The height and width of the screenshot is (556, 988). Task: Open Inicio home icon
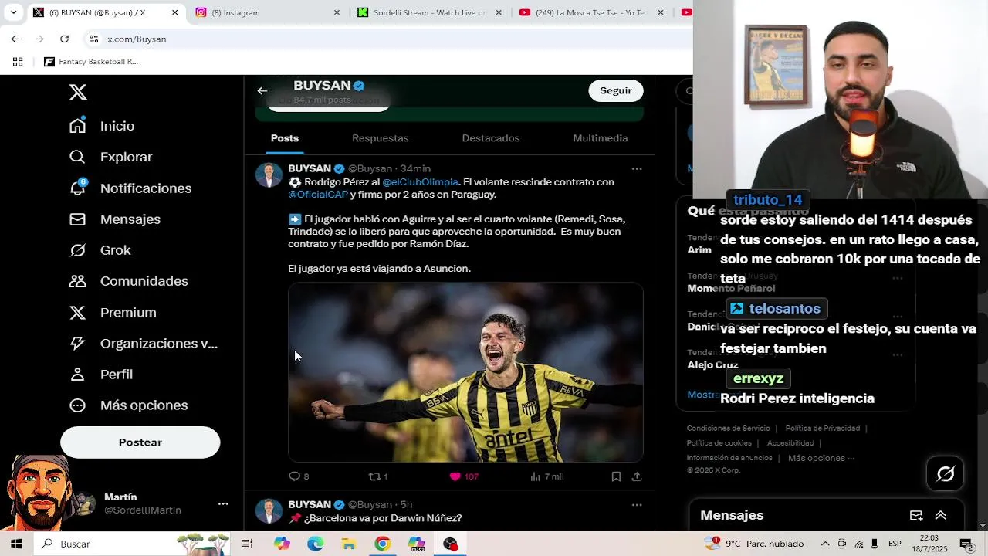(77, 126)
